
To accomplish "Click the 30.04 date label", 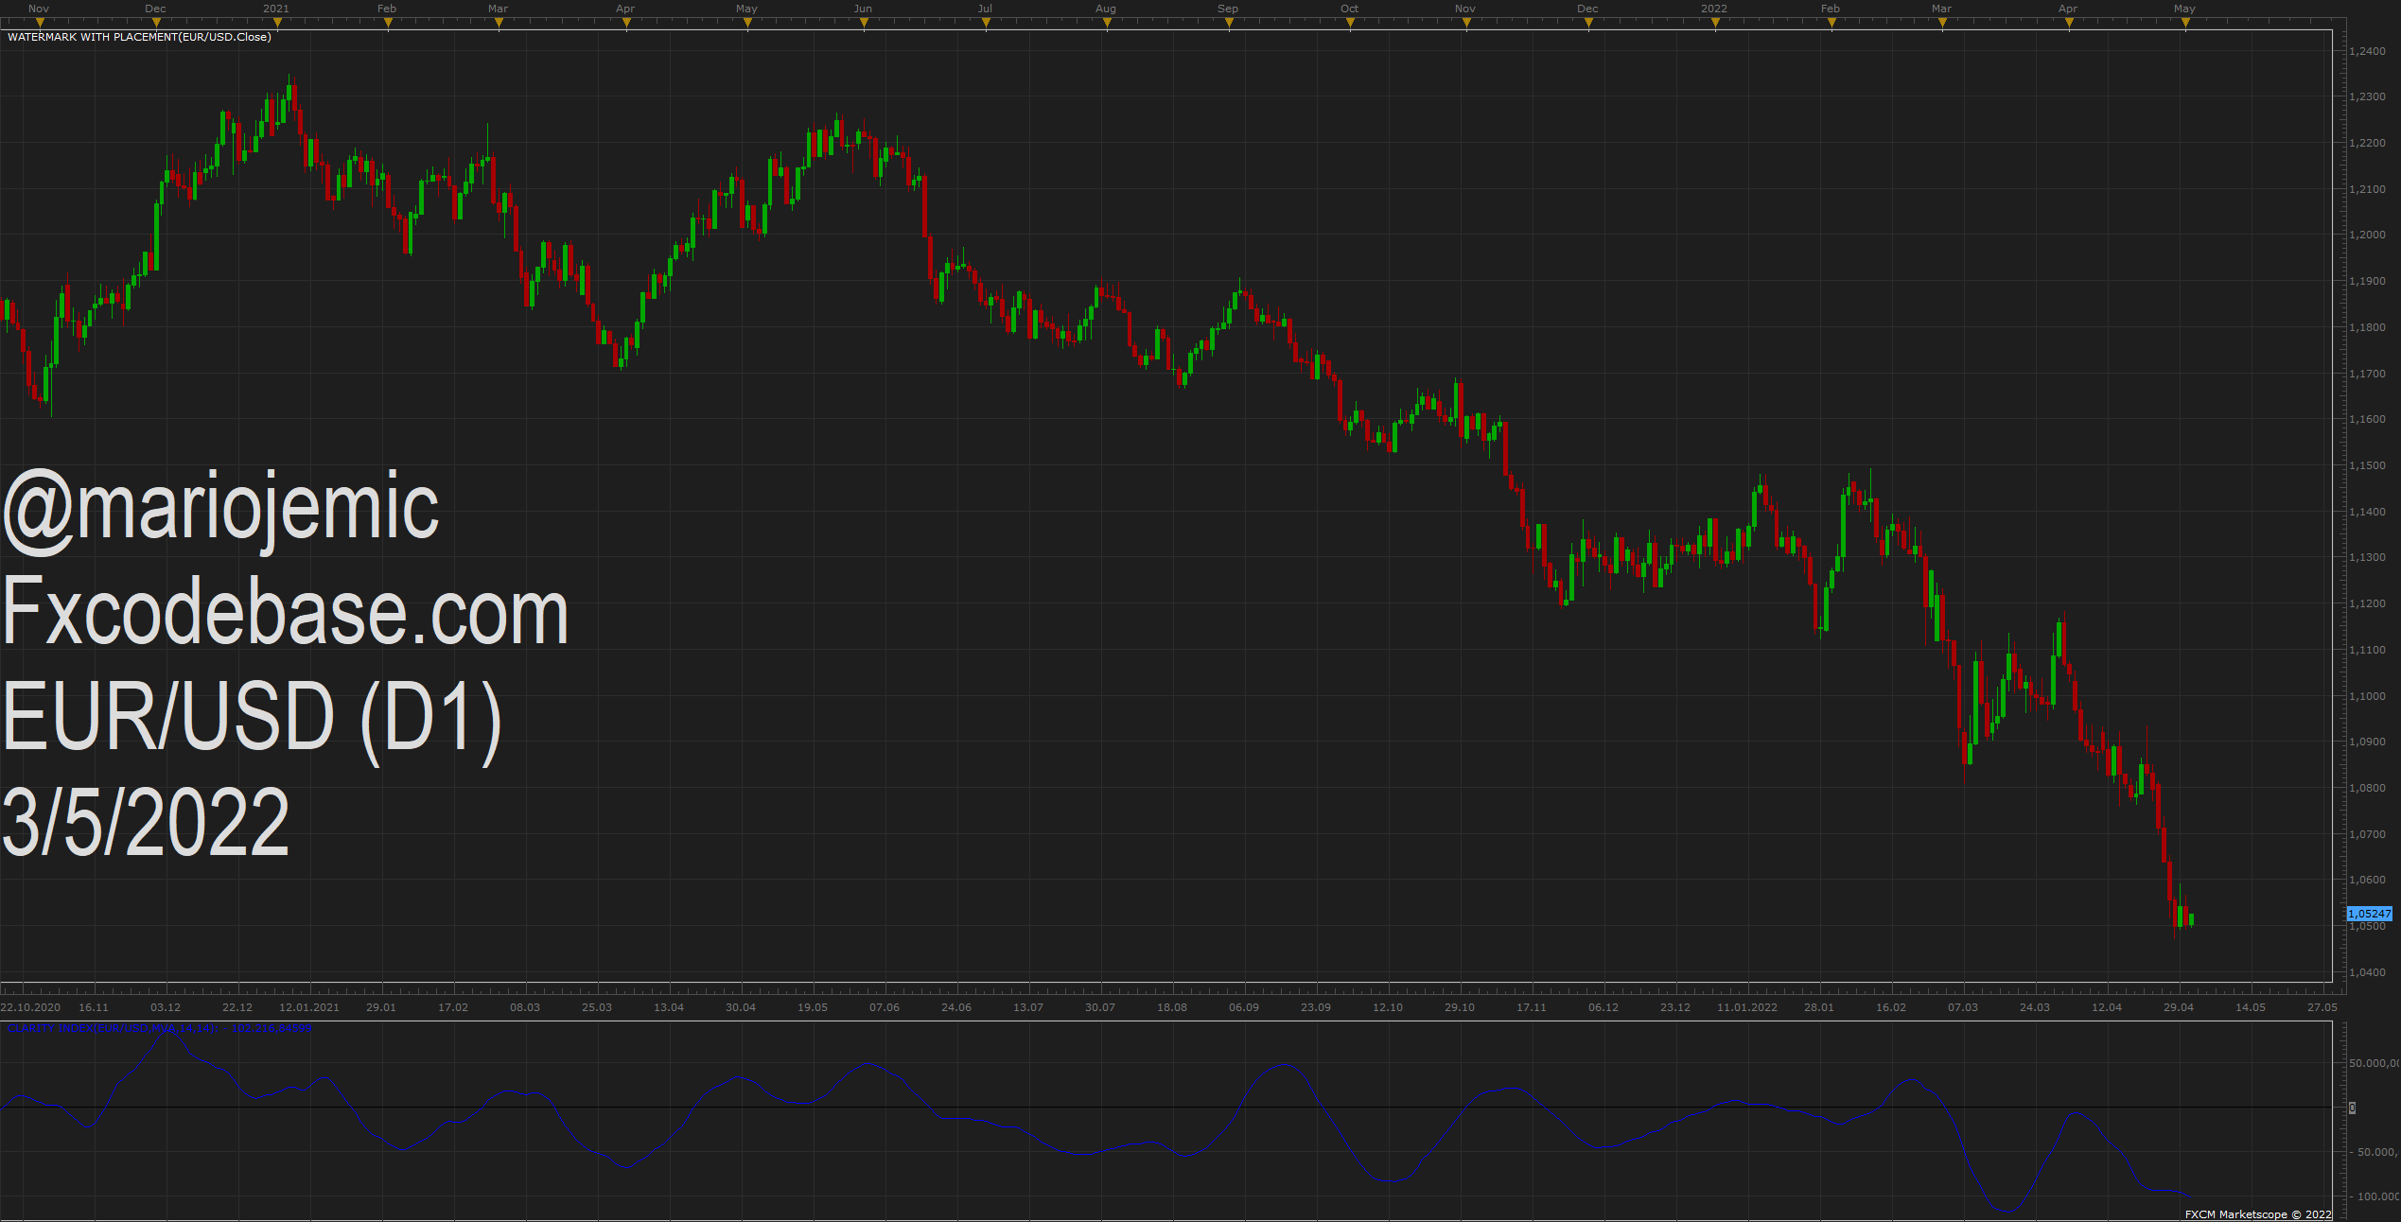I will point(741,1007).
